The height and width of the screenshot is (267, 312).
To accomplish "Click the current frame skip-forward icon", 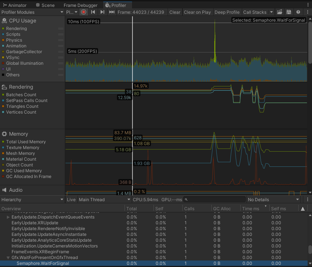I will [x=111, y=12].
